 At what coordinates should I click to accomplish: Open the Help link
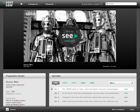tap(132, 109)
